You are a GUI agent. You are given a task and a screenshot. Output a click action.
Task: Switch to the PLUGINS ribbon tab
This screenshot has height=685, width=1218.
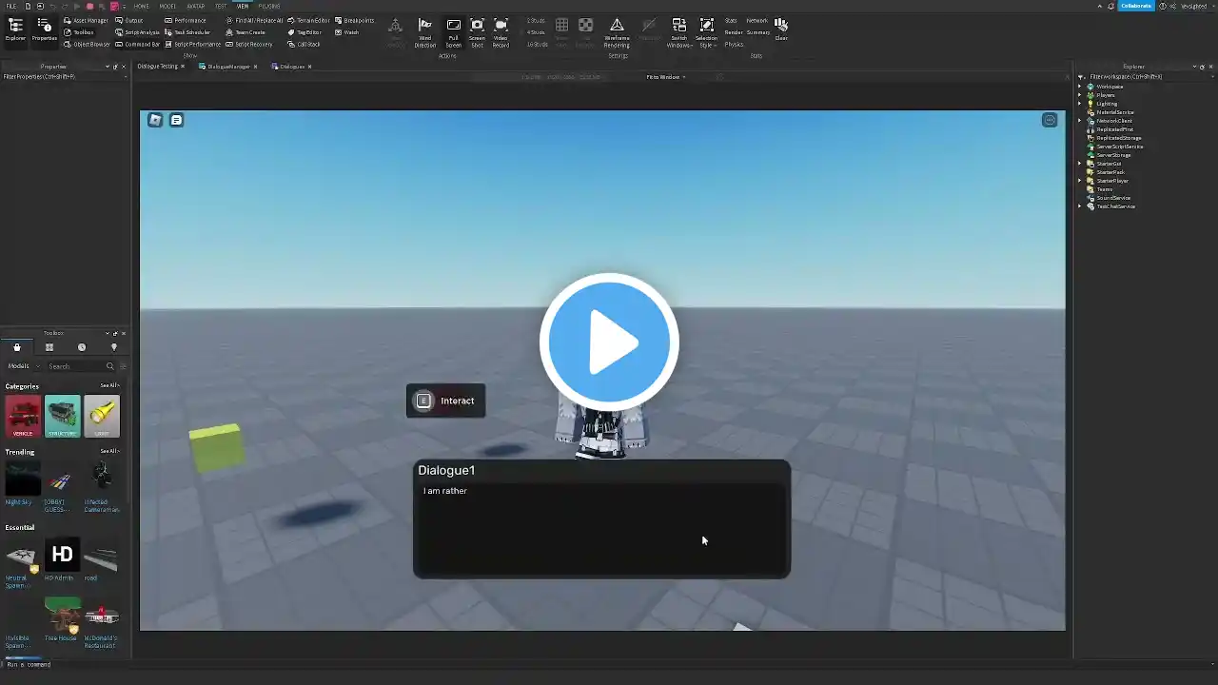(x=269, y=6)
